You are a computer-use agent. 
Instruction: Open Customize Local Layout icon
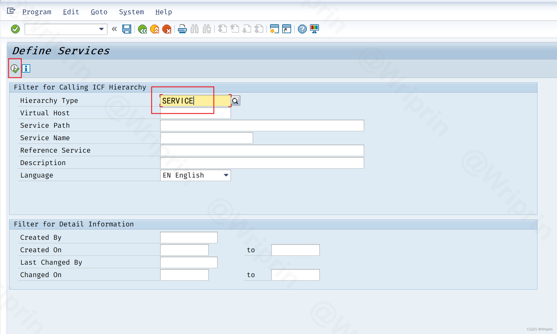(x=314, y=29)
